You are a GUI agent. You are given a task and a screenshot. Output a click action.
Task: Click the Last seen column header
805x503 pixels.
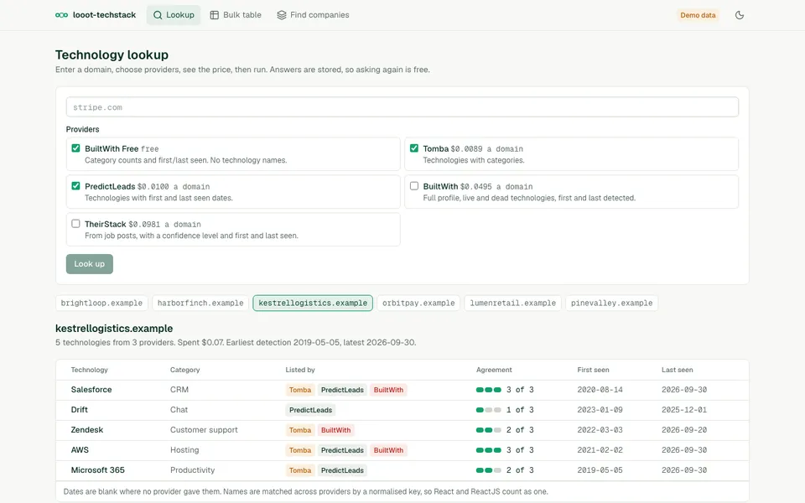(678, 370)
